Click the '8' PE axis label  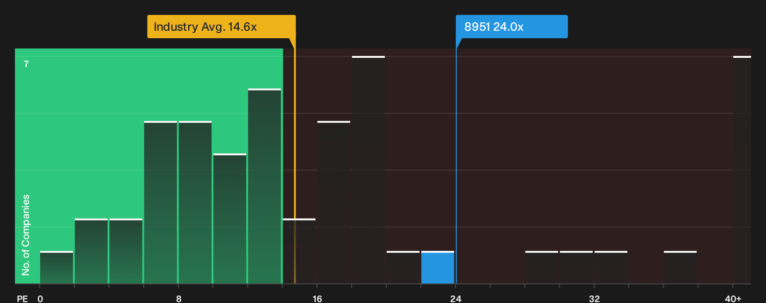(179, 298)
